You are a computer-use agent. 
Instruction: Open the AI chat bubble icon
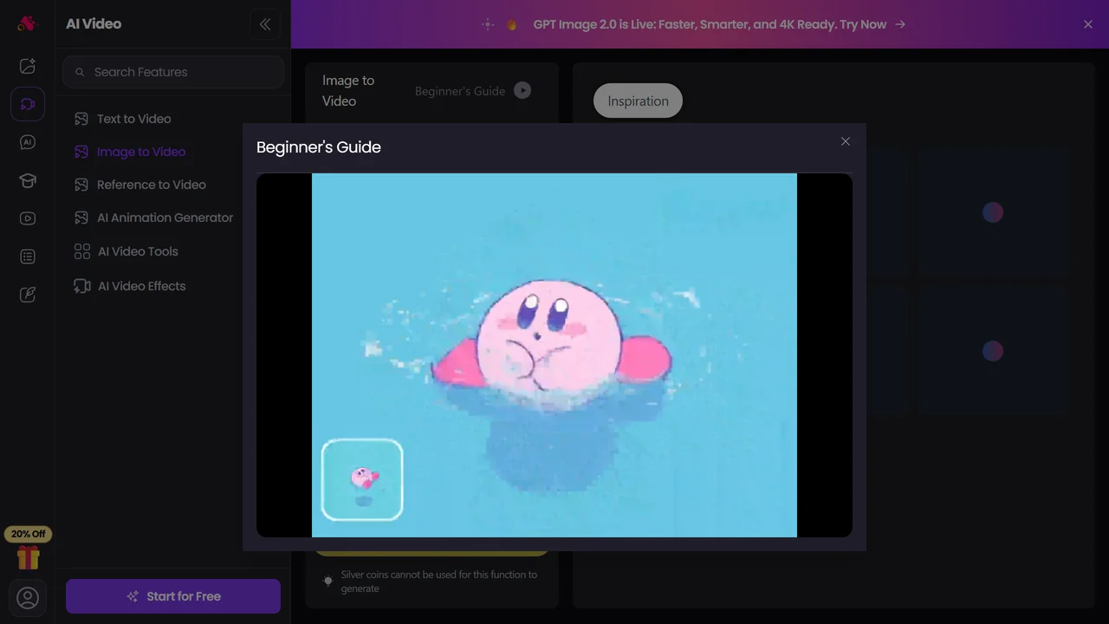[x=28, y=142]
